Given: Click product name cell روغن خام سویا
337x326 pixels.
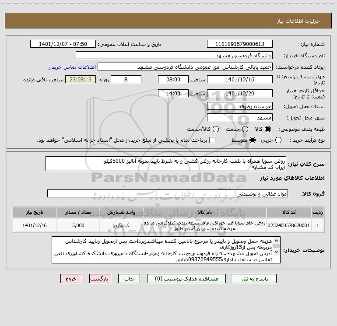Looking at the screenshot, I should pyautogui.click(x=205, y=225).
